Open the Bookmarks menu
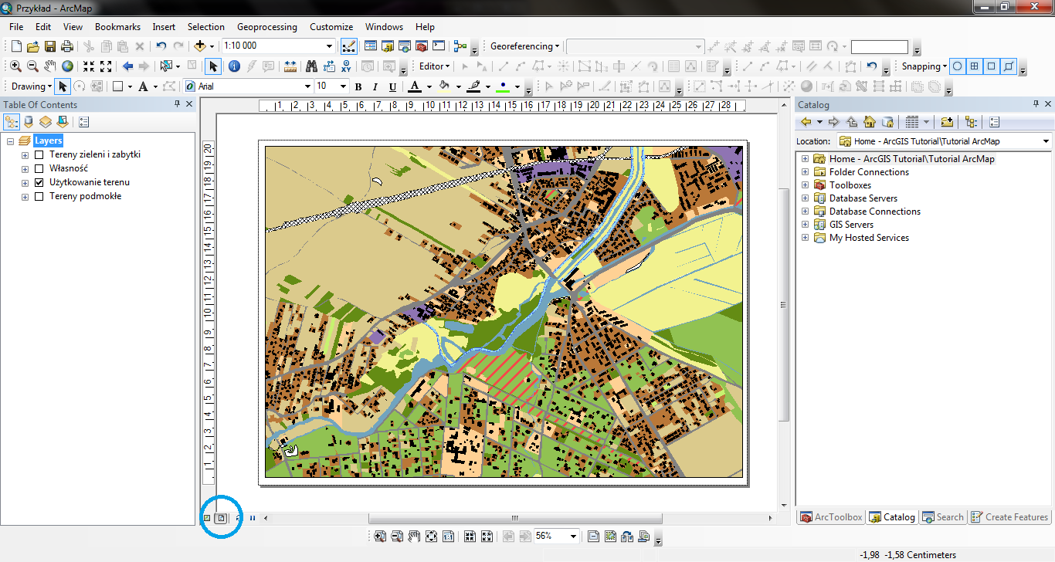The height and width of the screenshot is (562, 1055). click(117, 26)
